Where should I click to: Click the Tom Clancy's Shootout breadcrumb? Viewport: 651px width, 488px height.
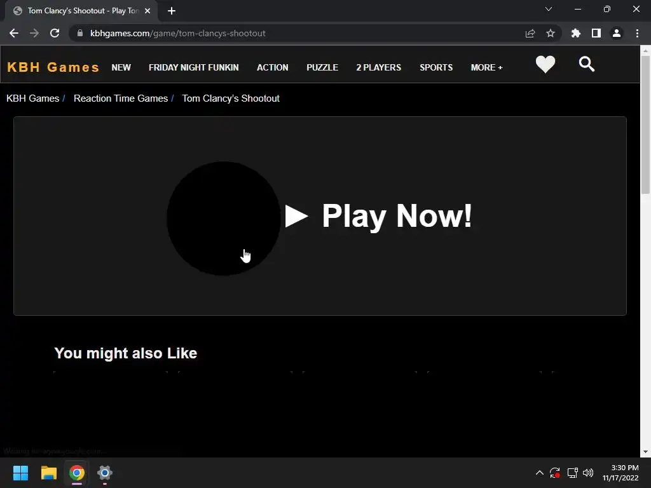pyautogui.click(x=231, y=98)
